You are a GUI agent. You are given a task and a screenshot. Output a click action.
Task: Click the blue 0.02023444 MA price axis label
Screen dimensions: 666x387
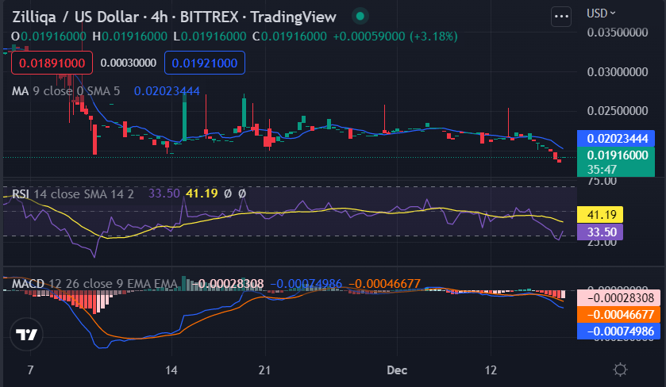pyautogui.click(x=616, y=138)
